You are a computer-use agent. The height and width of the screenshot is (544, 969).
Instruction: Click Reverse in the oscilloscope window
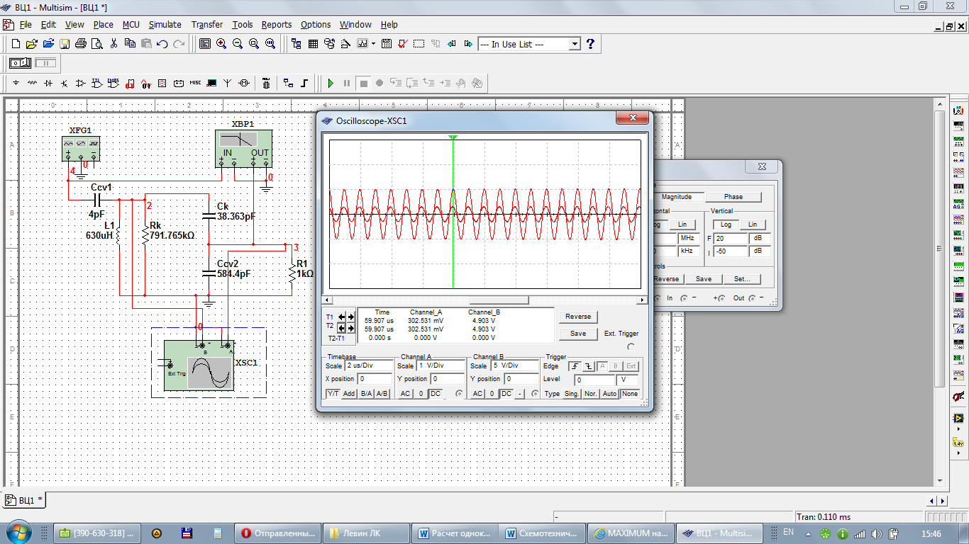[x=578, y=317]
